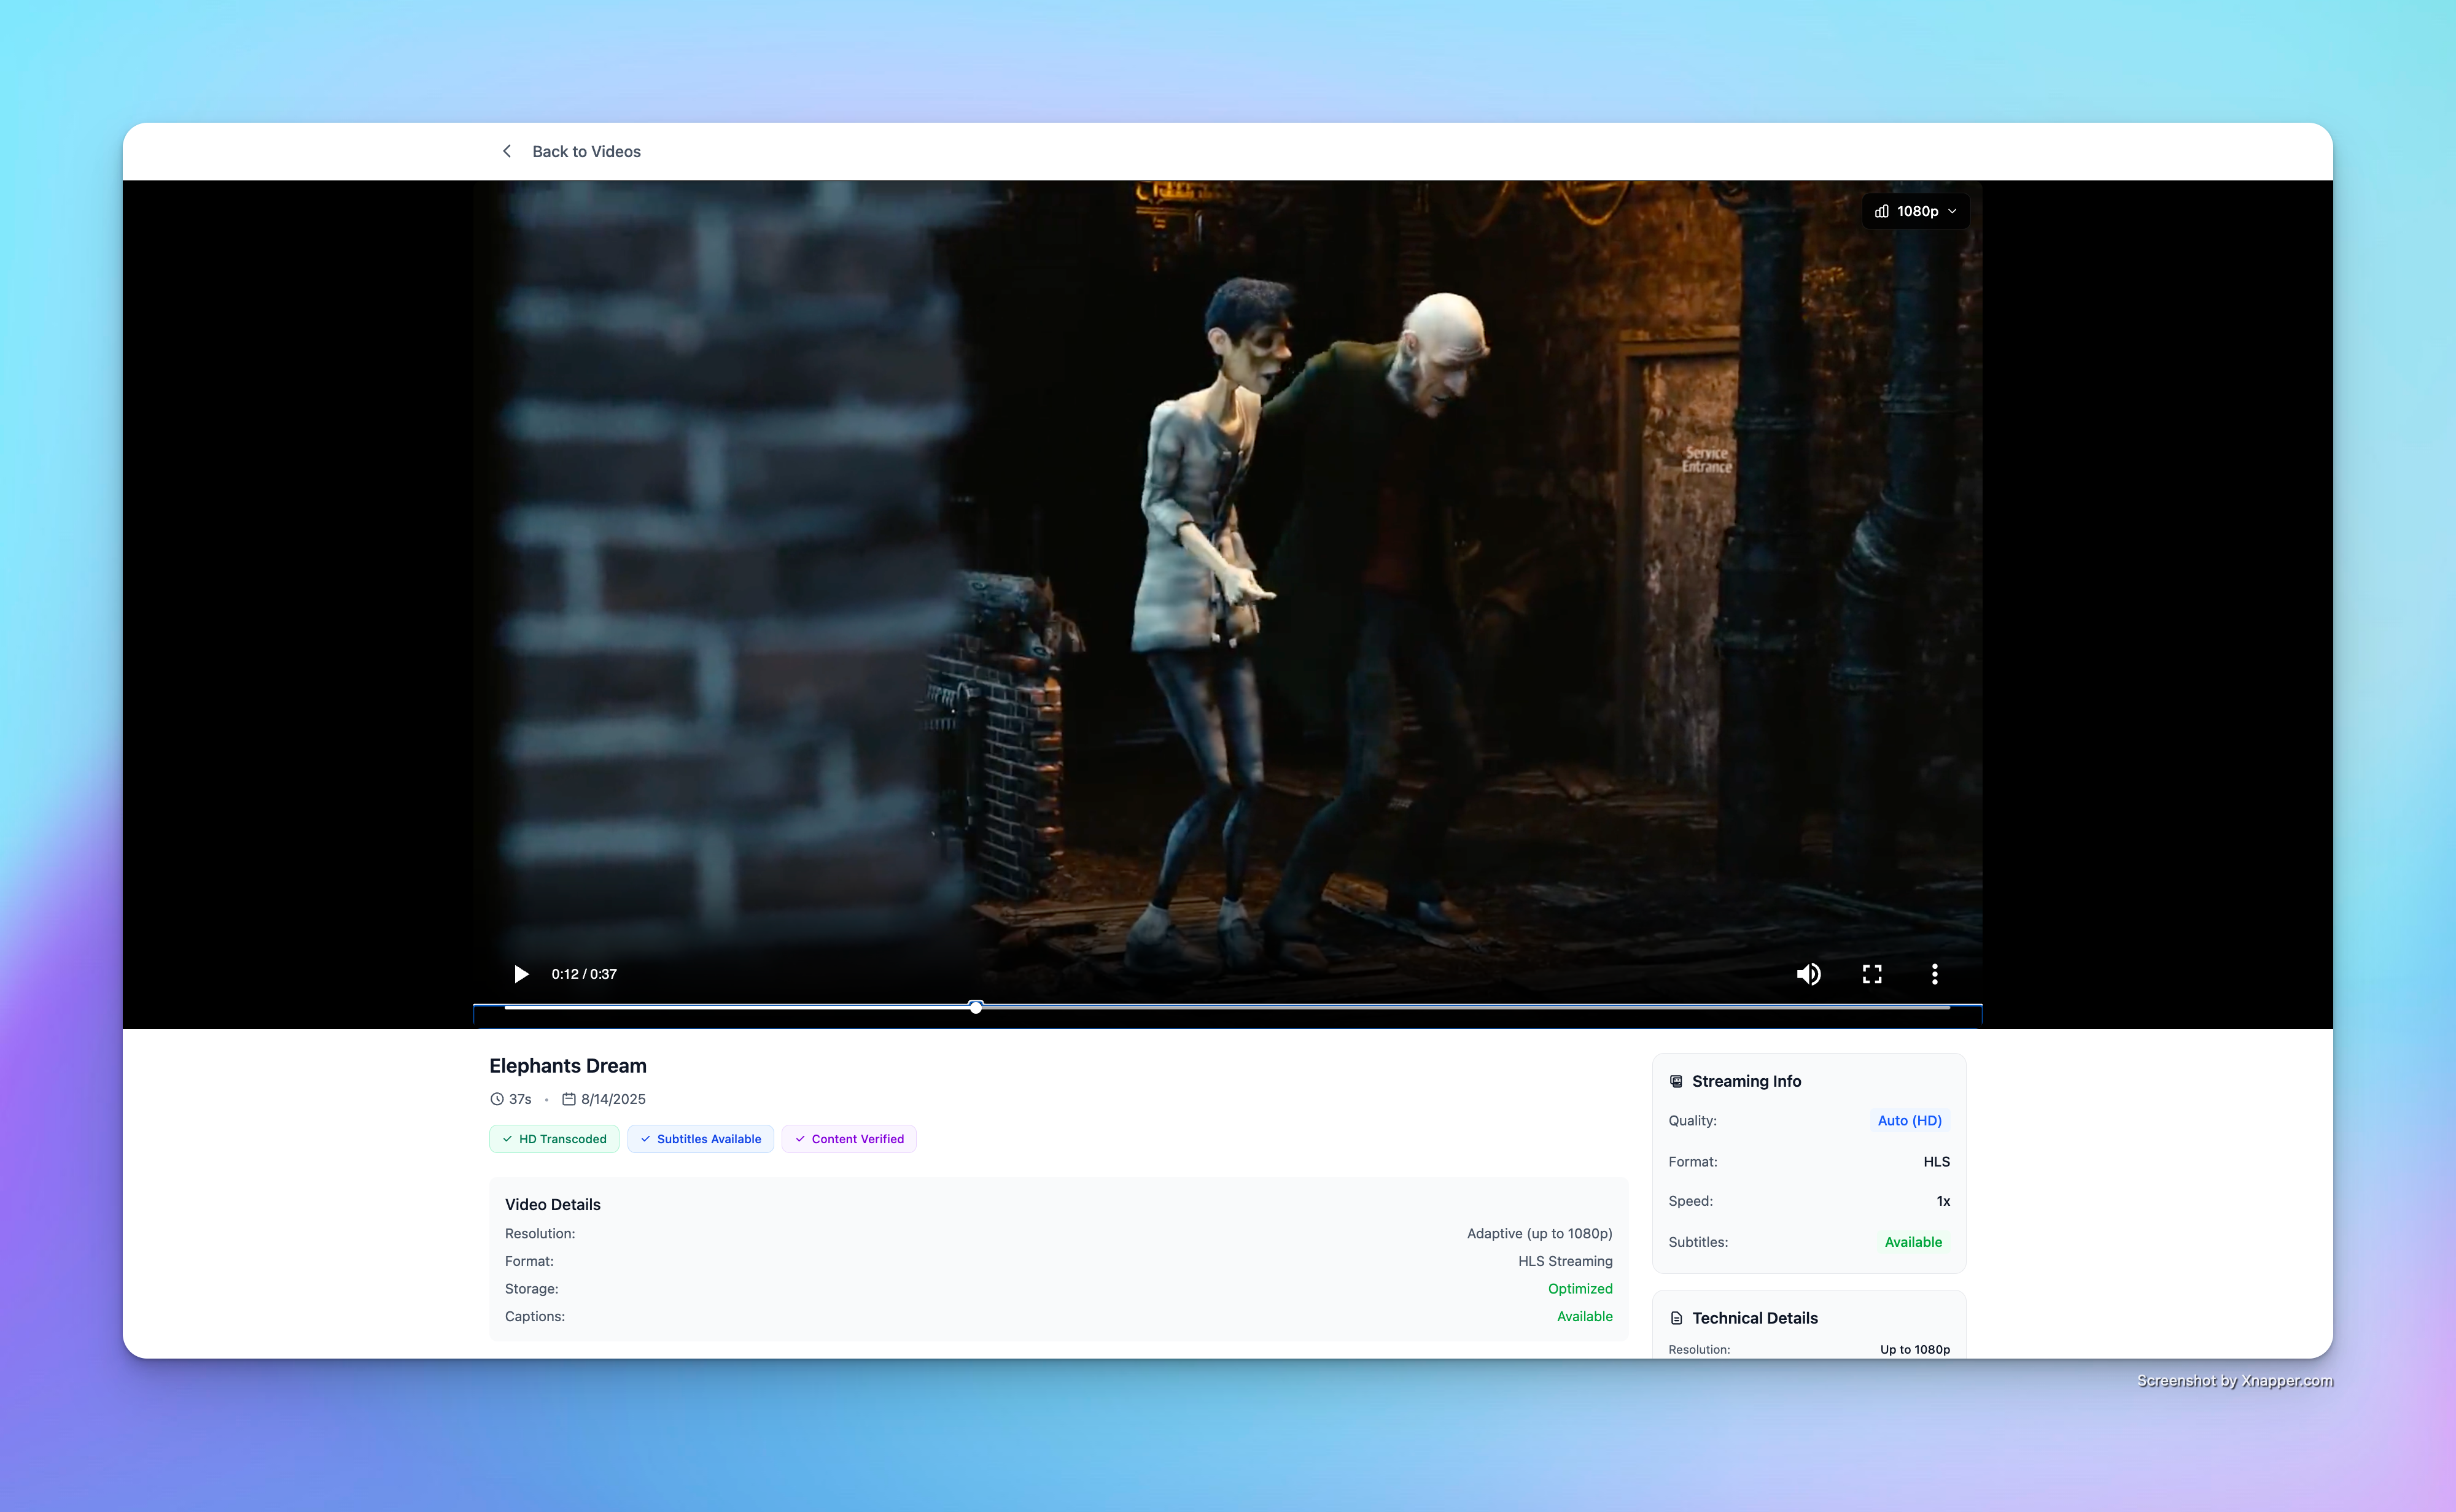Click the Streaming Info panel icon
The width and height of the screenshot is (2456, 1512).
click(x=1677, y=1081)
